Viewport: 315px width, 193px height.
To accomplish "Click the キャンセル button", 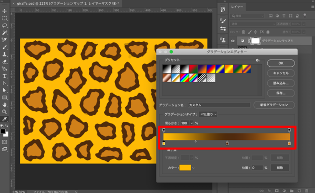I will pos(281,73).
